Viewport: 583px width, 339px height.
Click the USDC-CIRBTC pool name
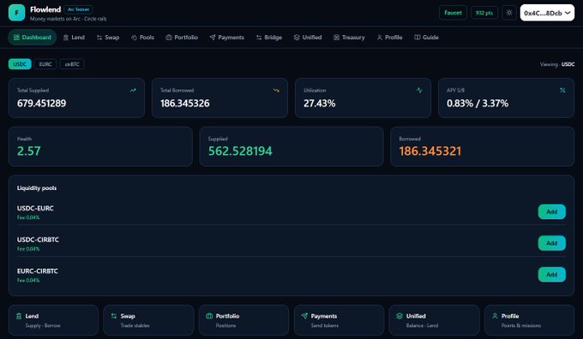tap(38, 240)
